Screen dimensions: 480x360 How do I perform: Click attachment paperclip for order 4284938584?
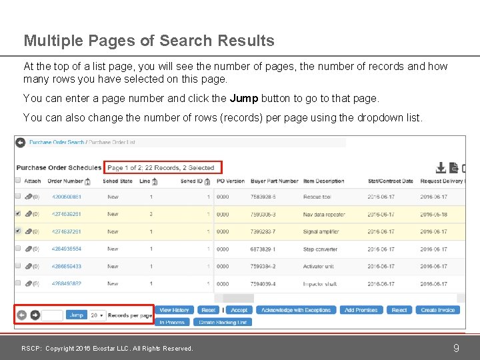29,249
